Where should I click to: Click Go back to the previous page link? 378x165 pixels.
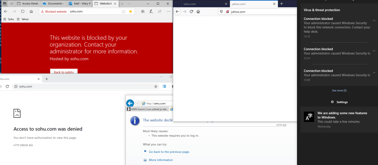click(169, 152)
